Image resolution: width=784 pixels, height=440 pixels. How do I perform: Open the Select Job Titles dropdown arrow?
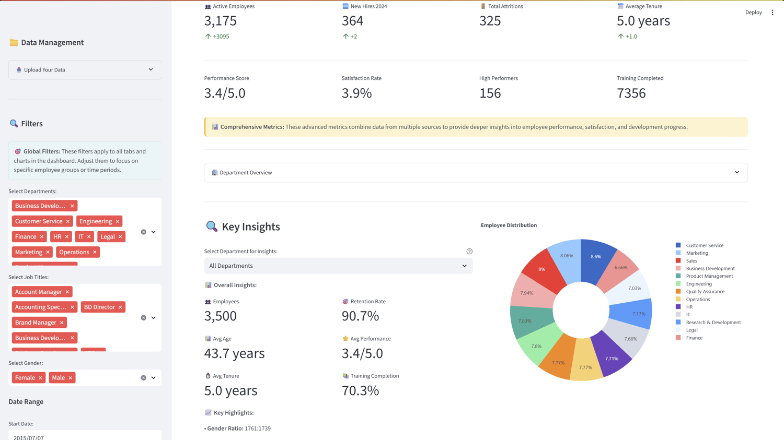click(x=154, y=318)
